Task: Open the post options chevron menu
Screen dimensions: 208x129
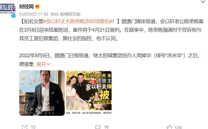Action: click(x=203, y=2)
